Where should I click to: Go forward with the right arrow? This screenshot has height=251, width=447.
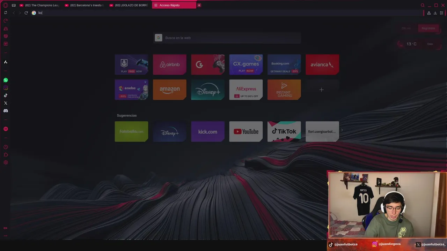[20, 13]
